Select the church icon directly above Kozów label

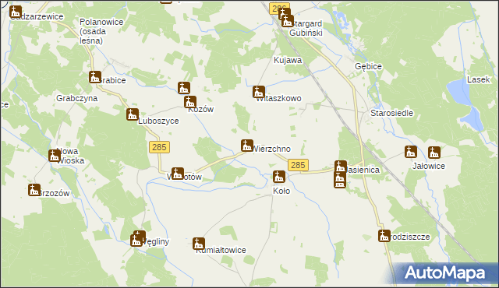[x=190, y=102]
